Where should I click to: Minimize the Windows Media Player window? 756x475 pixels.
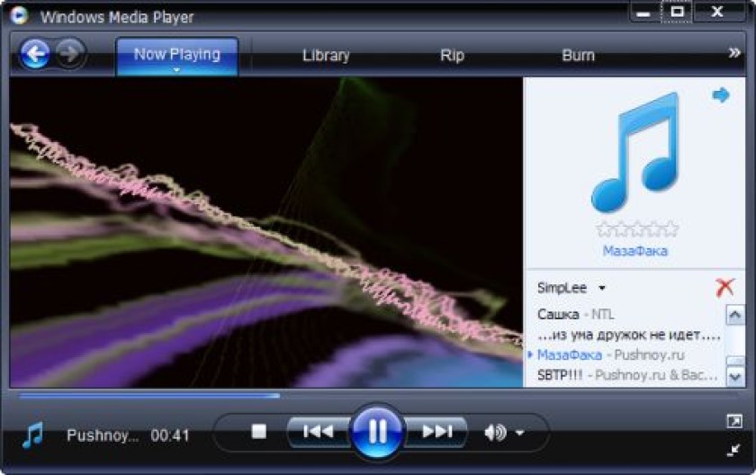coord(643,13)
